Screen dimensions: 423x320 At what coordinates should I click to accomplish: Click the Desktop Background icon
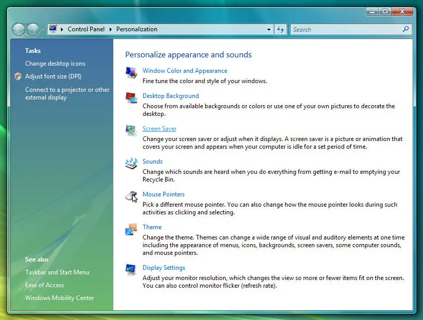click(131, 97)
